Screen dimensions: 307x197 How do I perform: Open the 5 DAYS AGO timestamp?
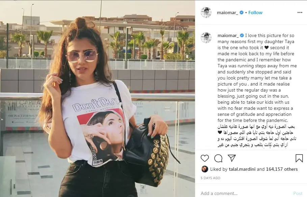(211, 178)
